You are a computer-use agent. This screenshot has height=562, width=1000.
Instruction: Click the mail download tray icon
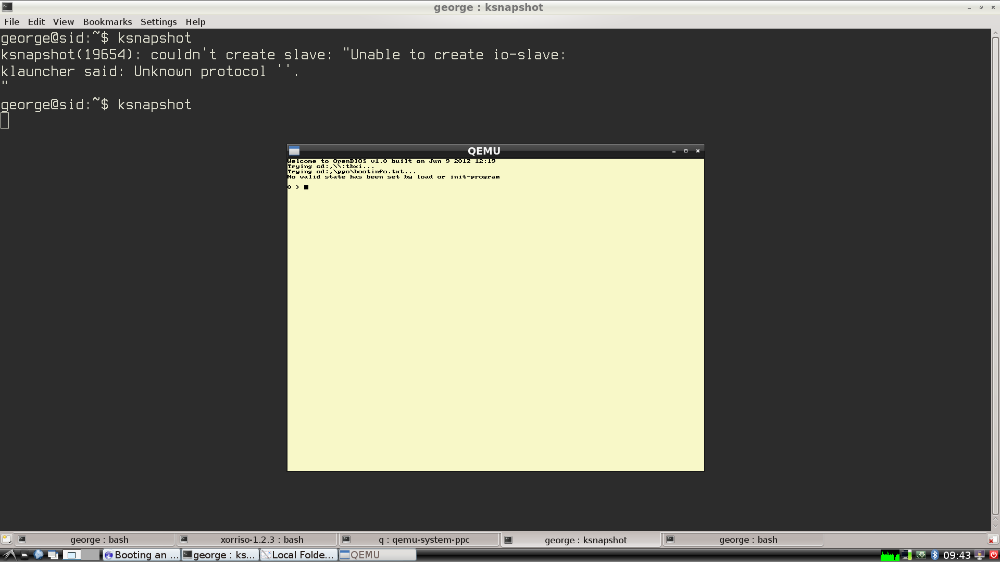tap(921, 555)
